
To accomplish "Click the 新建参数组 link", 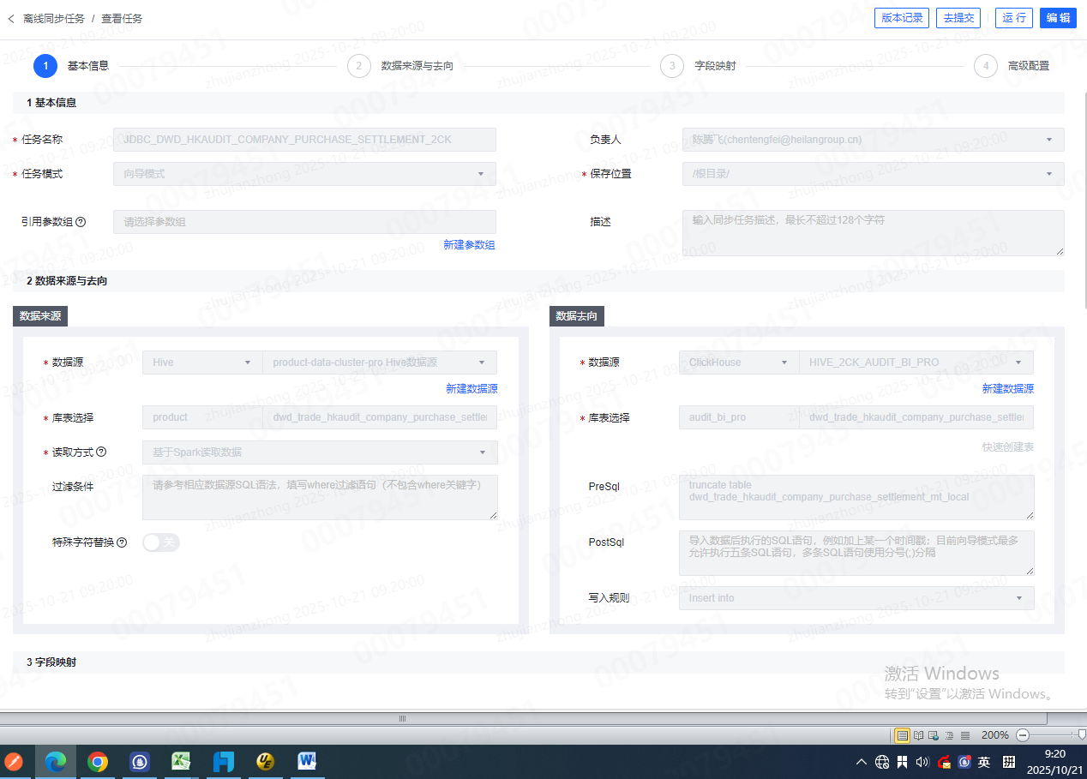I will [x=469, y=245].
